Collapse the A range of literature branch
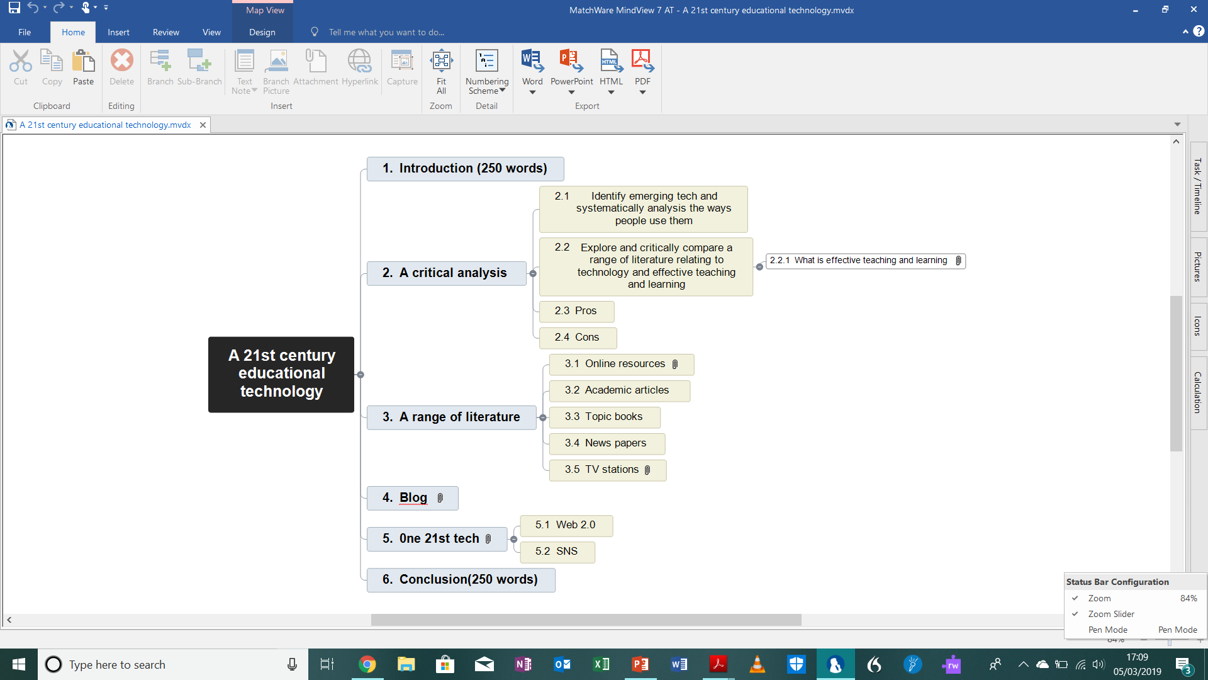This screenshot has height=680, width=1208. 543,417
